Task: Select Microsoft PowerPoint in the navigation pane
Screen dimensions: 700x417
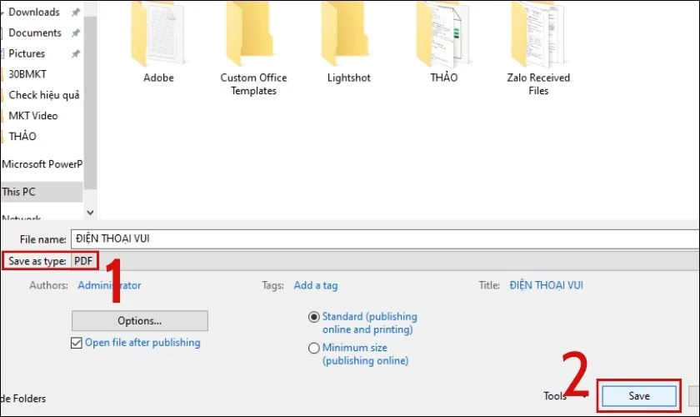Action: (42, 164)
